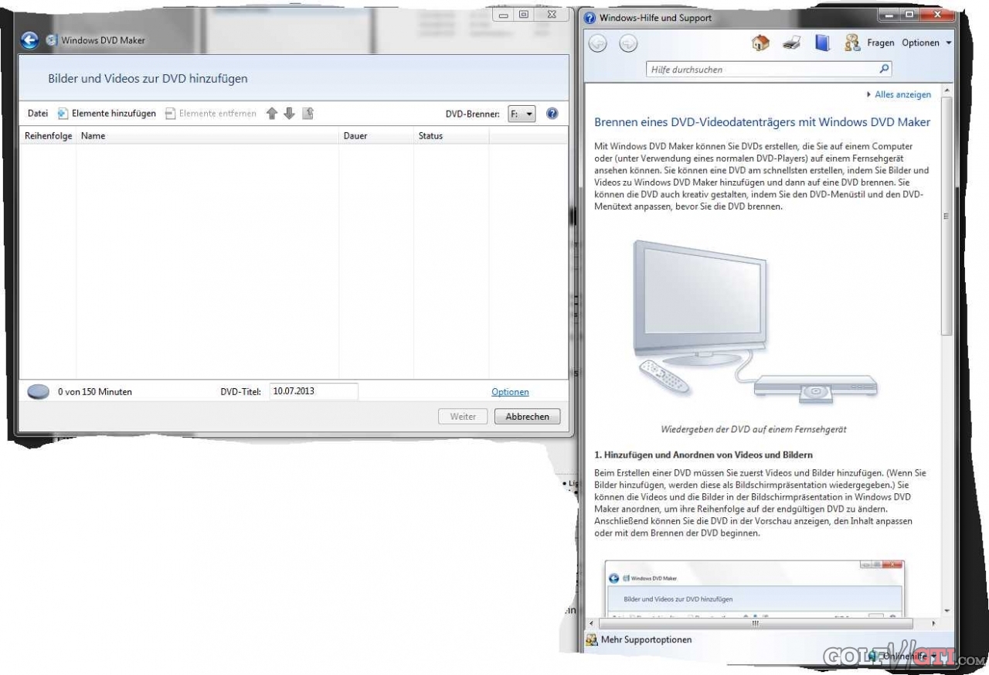This screenshot has width=989, height=675.
Task: Click the Weiter button
Action: (x=463, y=416)
